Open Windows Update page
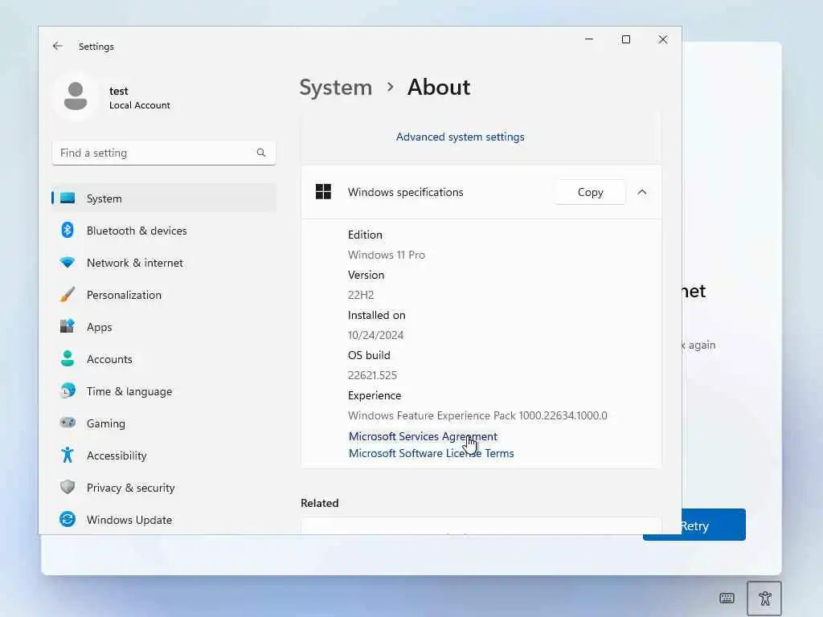 164,520
